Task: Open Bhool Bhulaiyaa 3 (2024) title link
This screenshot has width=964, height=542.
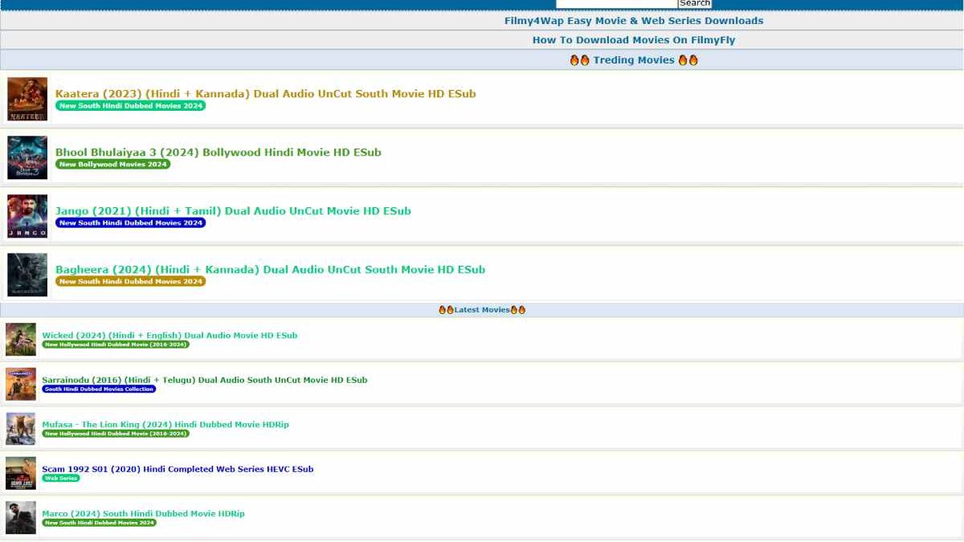Action: (219, 153)
